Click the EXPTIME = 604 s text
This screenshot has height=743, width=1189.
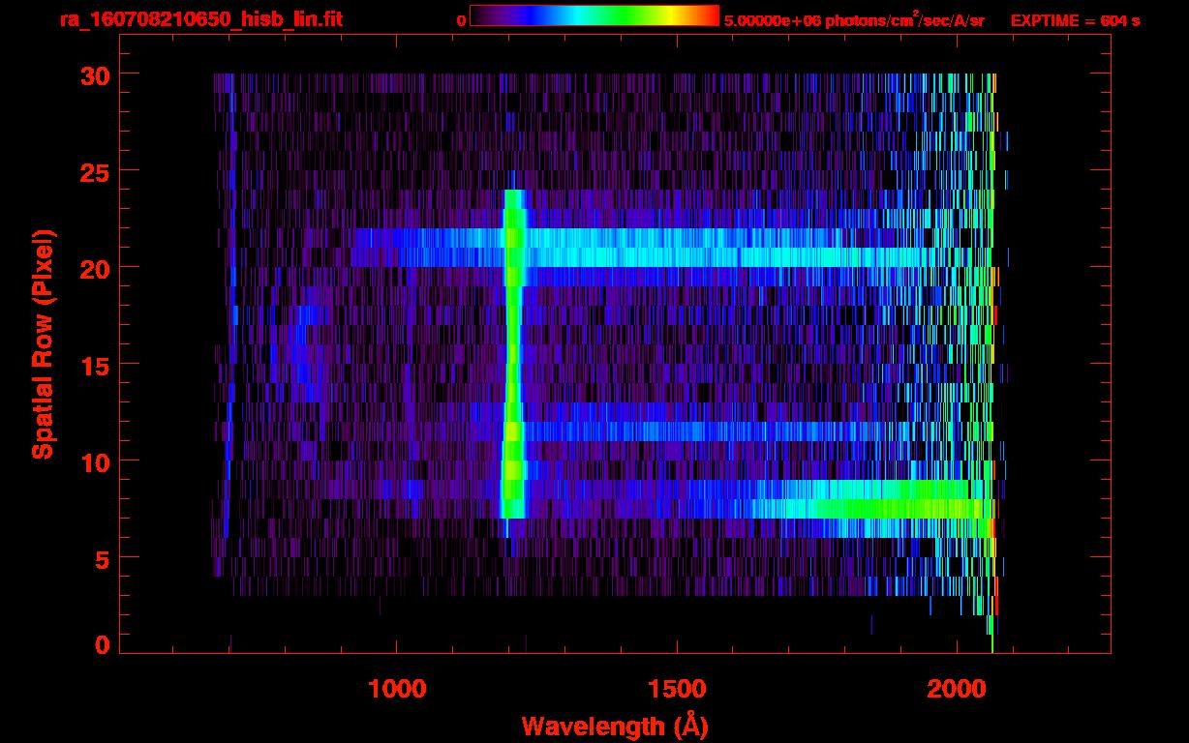(1075, 20)
